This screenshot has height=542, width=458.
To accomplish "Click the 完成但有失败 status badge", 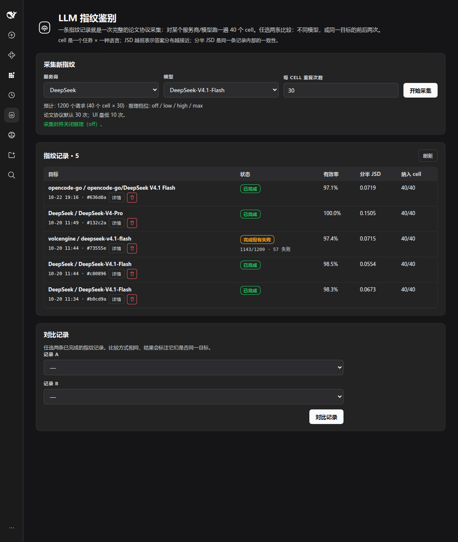I will (x=257, y=240).
